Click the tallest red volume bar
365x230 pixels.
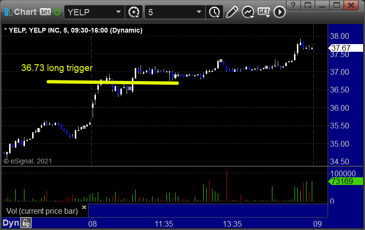tap(226, 186)
